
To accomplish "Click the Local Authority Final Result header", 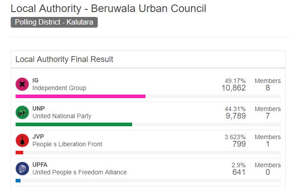I will coord(64,59).
